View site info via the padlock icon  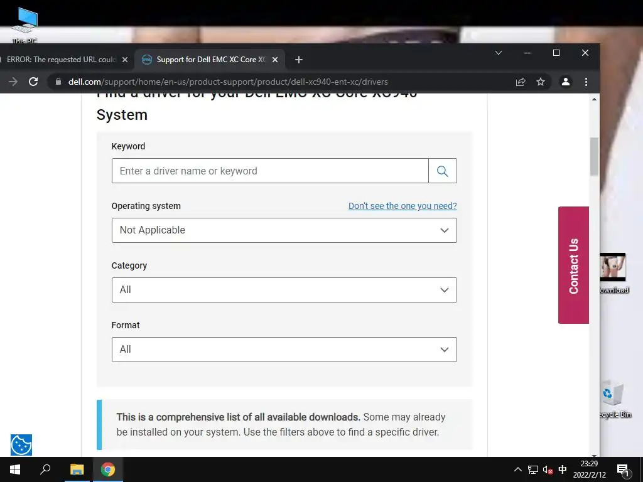point(58,82)
